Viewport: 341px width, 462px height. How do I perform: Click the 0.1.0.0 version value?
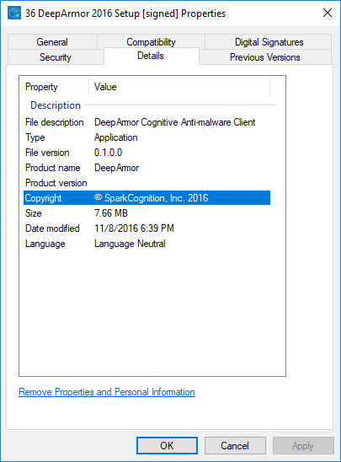coord(108,153)
